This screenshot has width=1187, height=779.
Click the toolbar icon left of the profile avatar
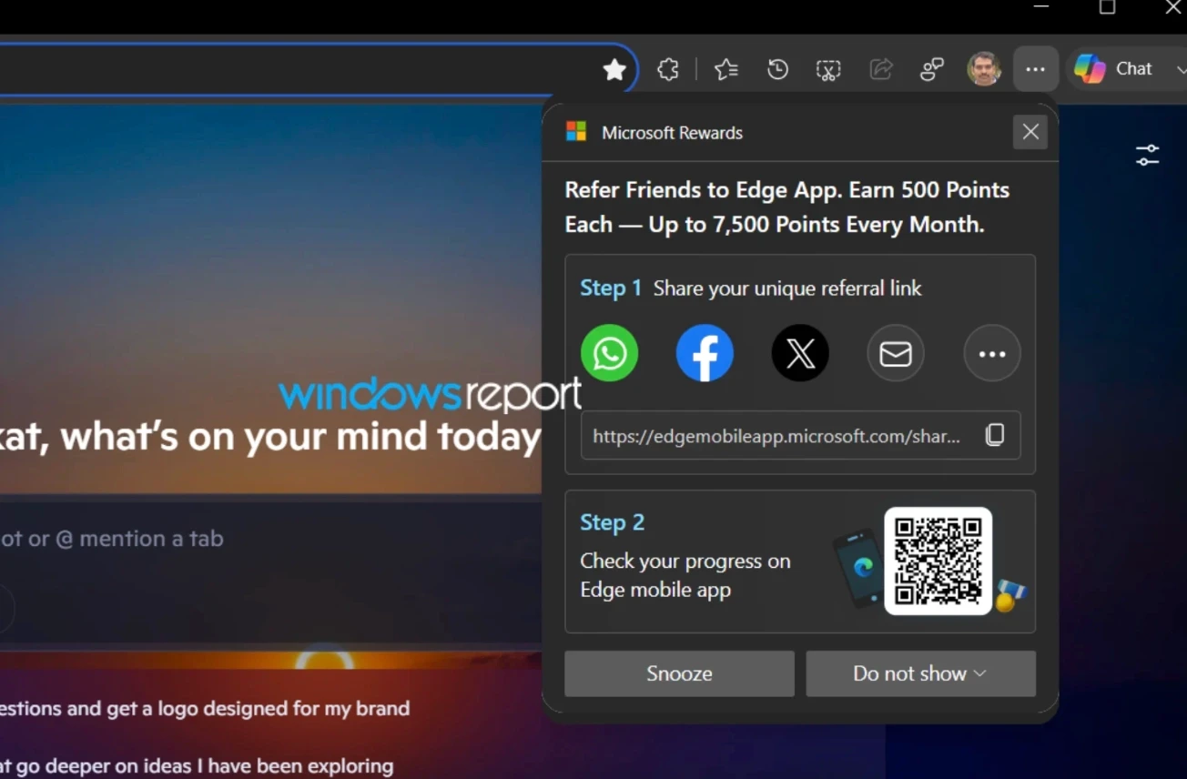click(x=932, y=69)
